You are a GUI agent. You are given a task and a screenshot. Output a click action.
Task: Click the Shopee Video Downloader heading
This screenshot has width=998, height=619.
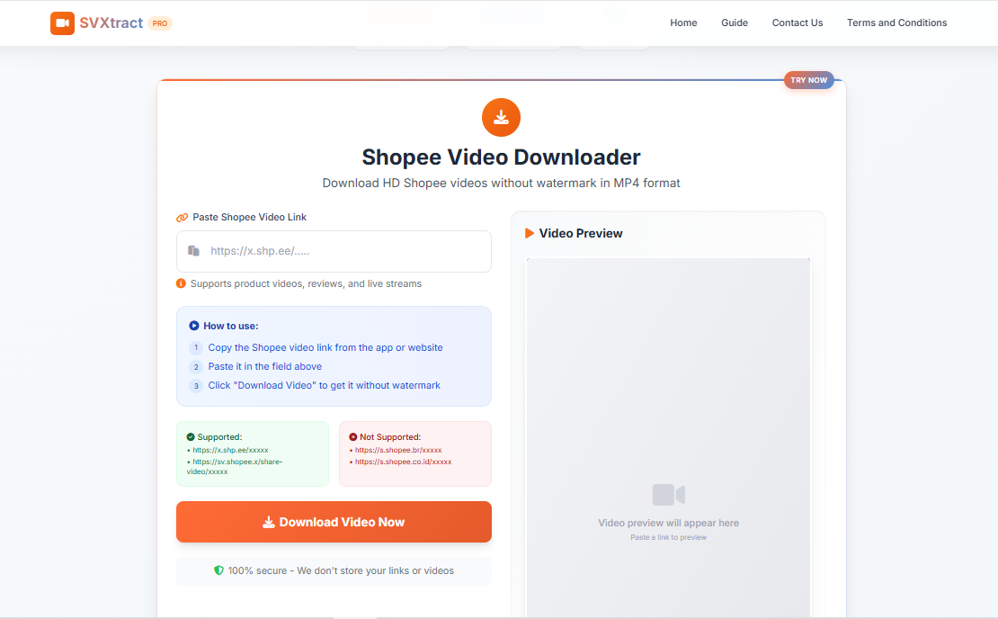point(501,157)
